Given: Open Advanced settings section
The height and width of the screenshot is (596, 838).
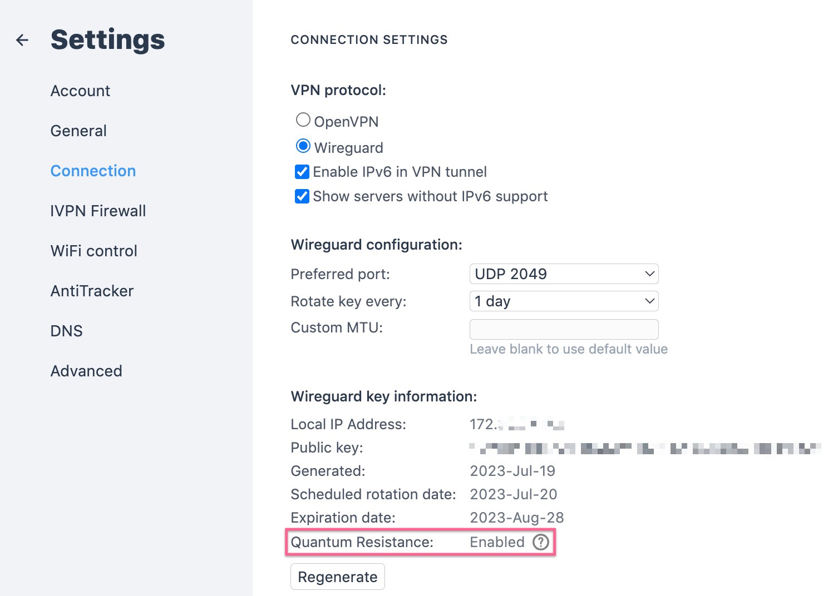Looking at the screenshot, I should pos(86,371).
